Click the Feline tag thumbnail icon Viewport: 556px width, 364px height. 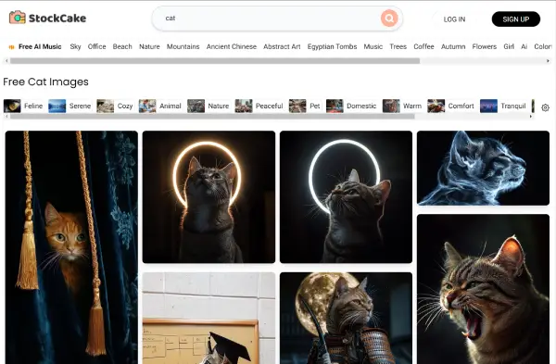click(12, 106)
